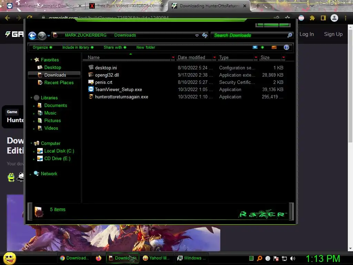Image resolution: width=353 pixels, height=265 pixels.
Task: Refresh the Downloads folder view
Action: click(x=205, y=35)
